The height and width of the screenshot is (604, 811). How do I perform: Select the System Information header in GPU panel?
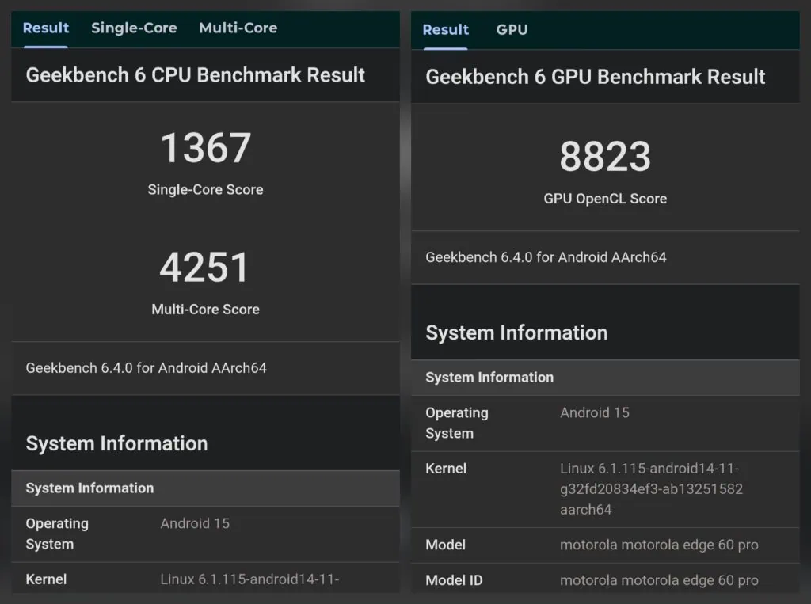(x=516, y=333)
